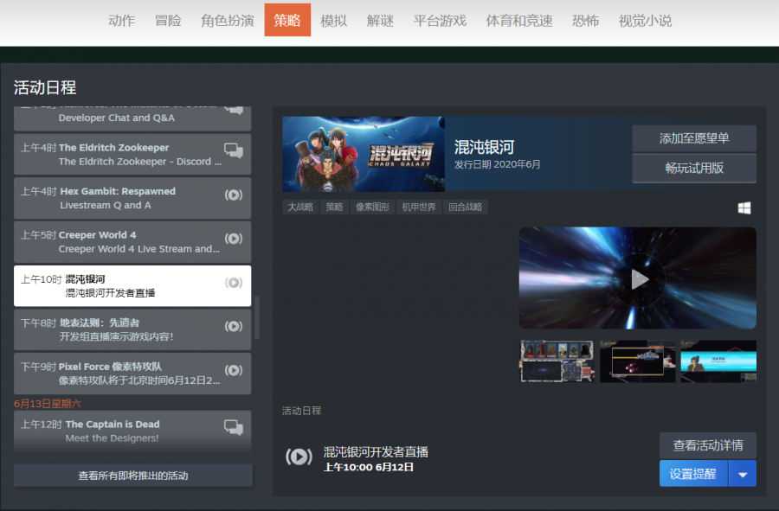Click chat icon on The Eldritch Zookeeper event
Image resolution: width=779 pixels, height=511 pixels.
[x=234, y=150]
